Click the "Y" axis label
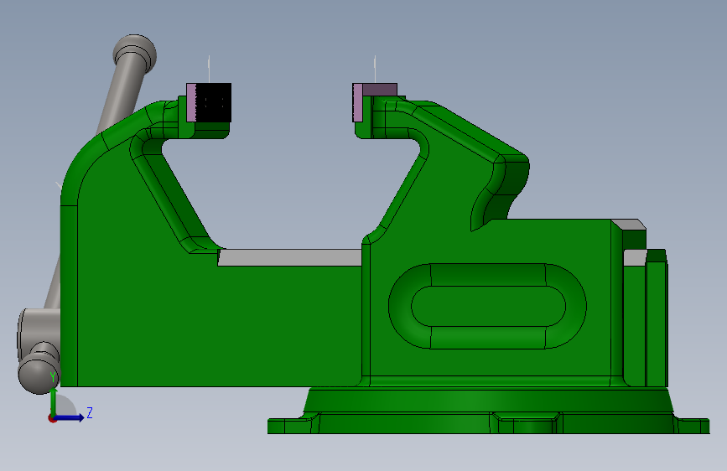727x471 pixels. 53,377
